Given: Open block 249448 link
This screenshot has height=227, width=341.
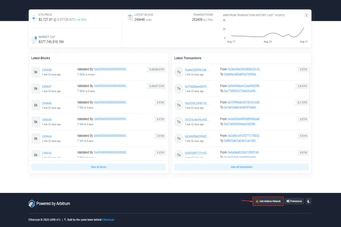Looking at the screenshot, I should click(47, 70).
